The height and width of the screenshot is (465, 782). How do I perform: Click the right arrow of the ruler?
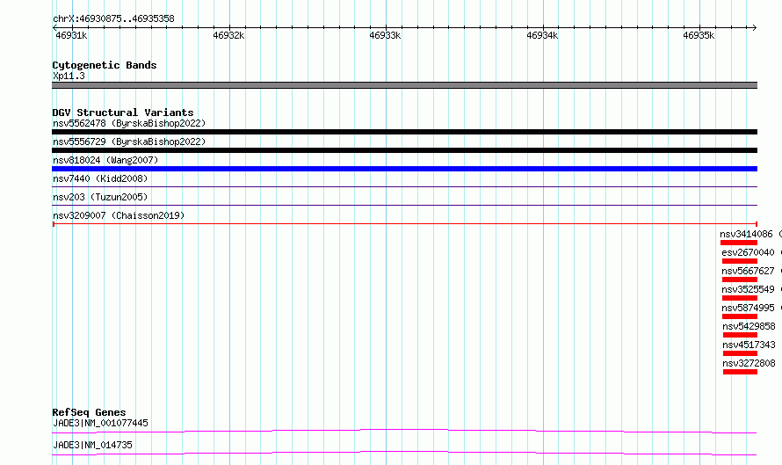[755, 28]
